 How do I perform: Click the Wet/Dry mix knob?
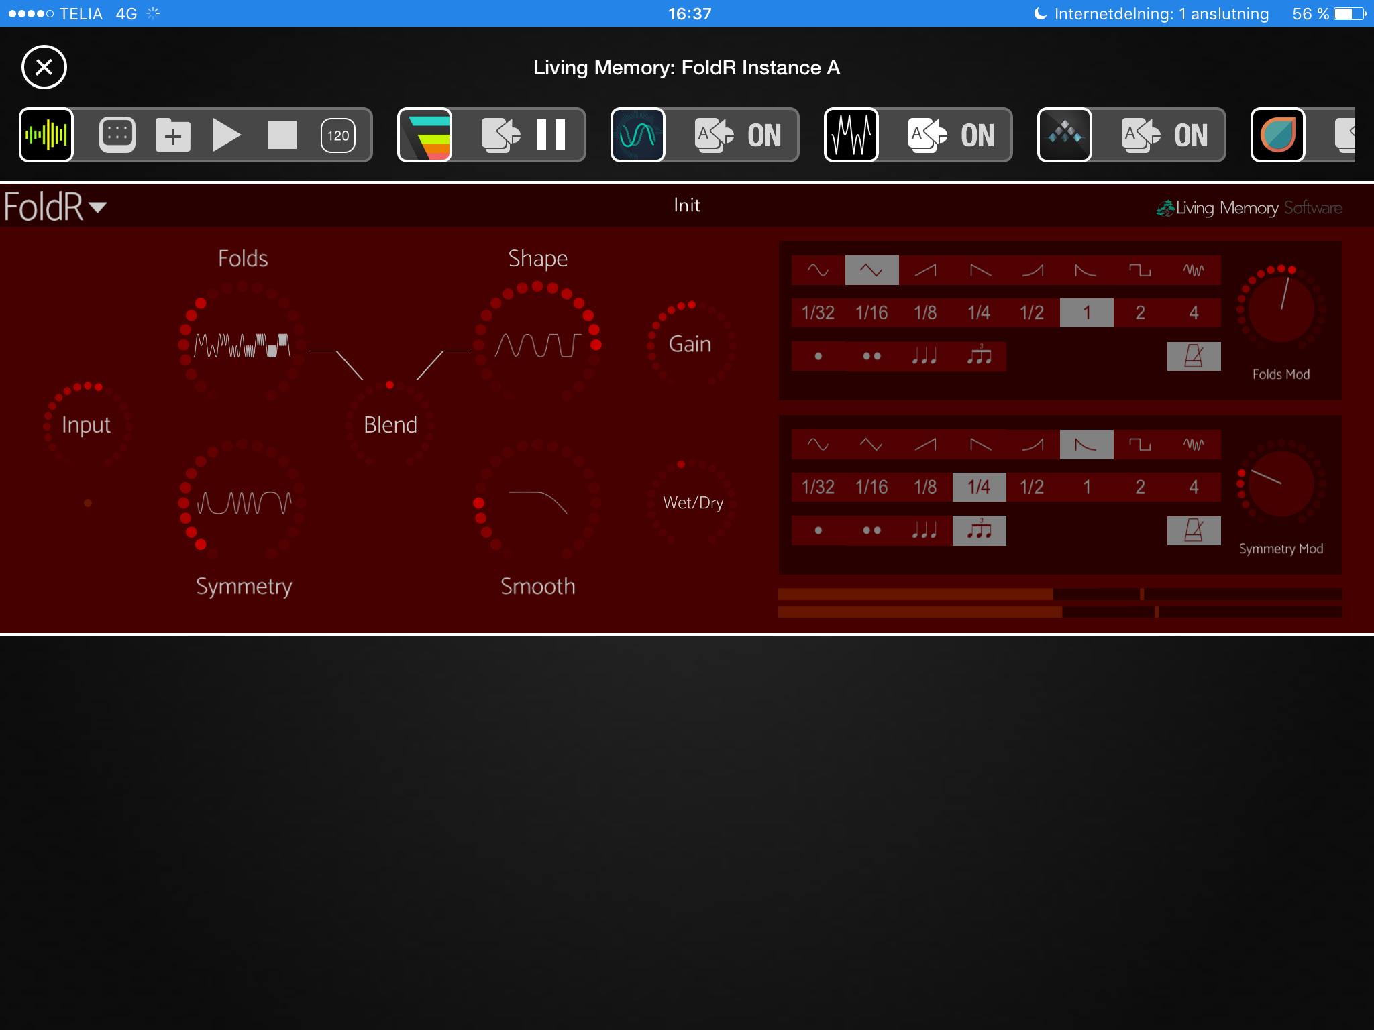tap(693, 503)
